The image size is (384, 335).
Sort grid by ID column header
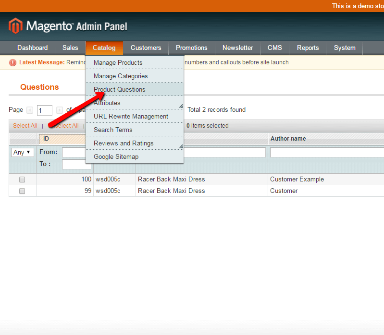point(46,139)
